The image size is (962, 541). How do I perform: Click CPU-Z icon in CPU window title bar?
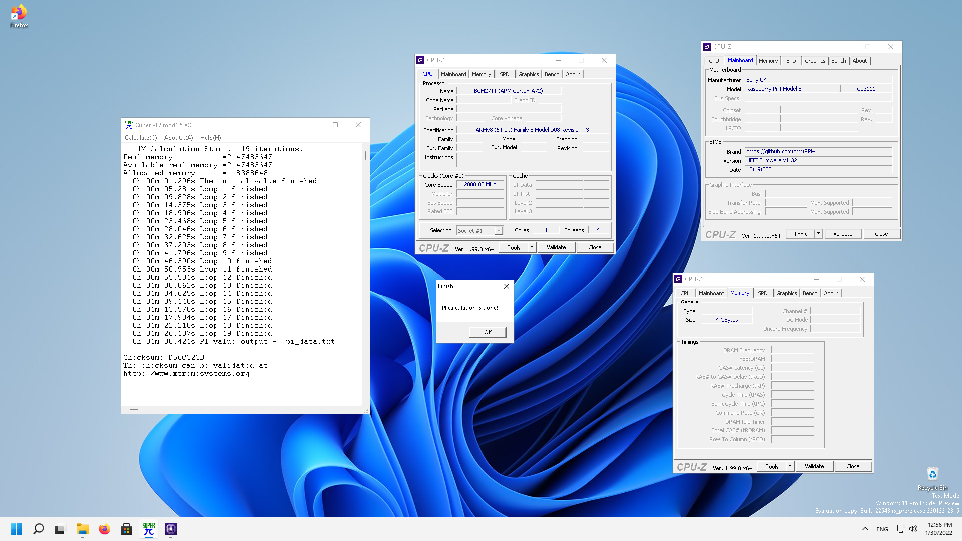coord(420,60)
